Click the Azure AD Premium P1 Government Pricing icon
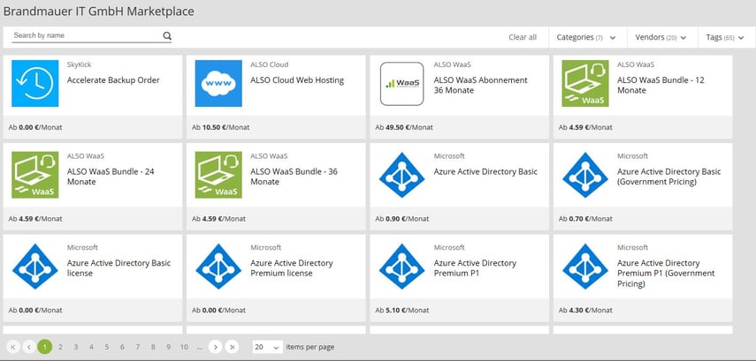 coord(585,267)
